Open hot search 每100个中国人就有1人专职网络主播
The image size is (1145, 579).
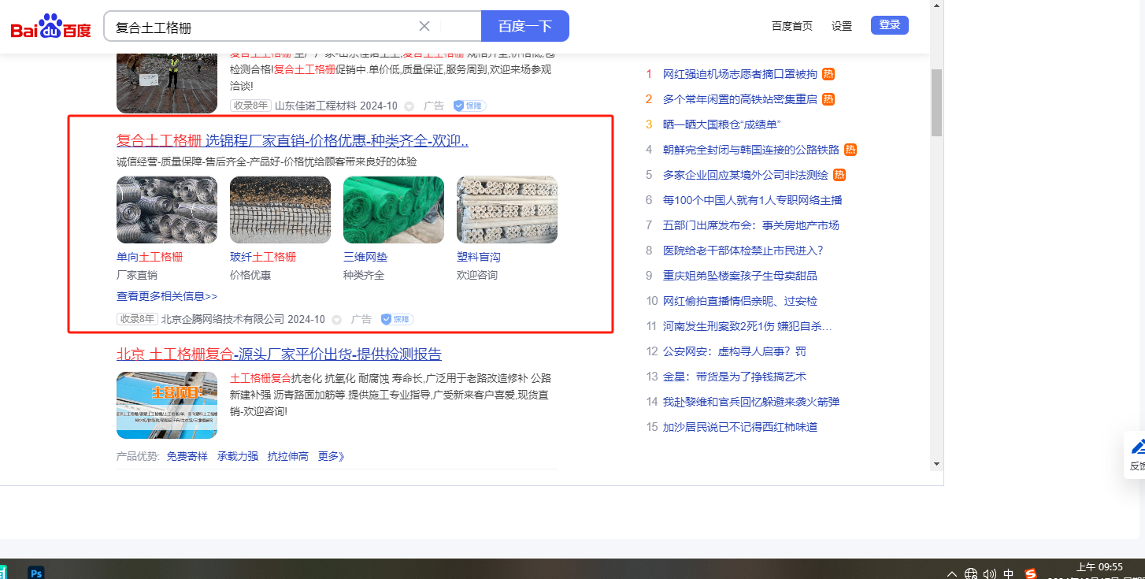click(753, 200)
